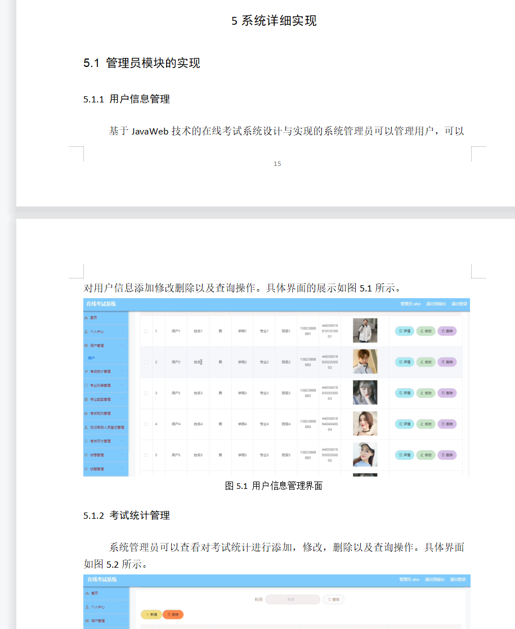515x629 pixels.
Task: Click the yellow 新增 button
Action: (x=151, y=614)
